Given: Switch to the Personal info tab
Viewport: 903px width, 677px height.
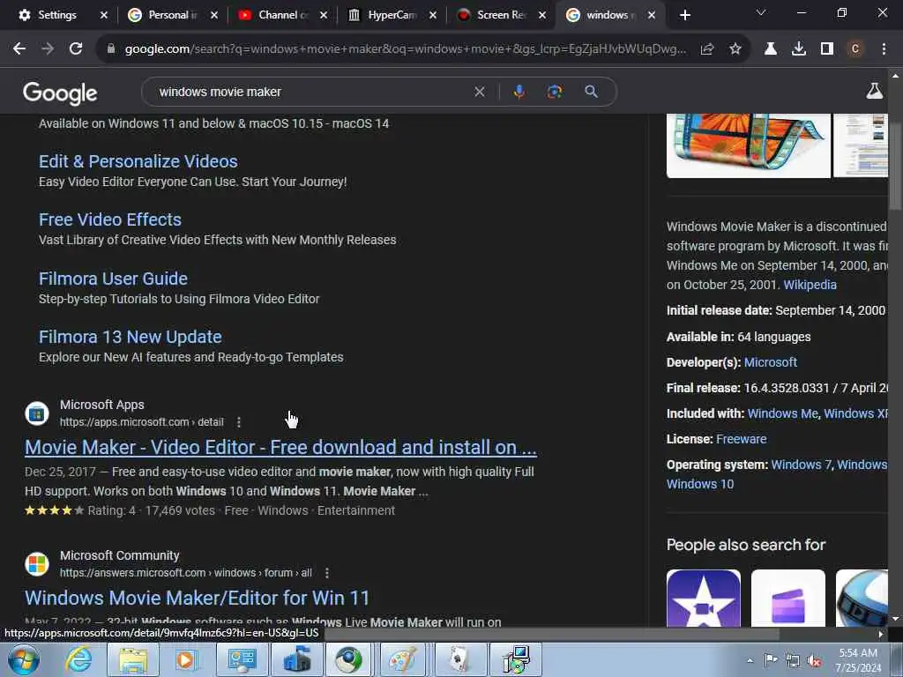Looking at the screenshot, I should pyautogui.click(x=170, y=15).
